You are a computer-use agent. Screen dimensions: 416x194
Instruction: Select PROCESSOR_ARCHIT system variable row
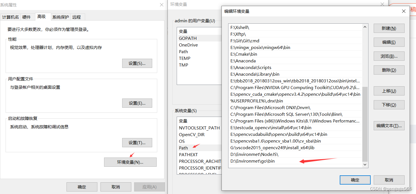coord(200,161)
